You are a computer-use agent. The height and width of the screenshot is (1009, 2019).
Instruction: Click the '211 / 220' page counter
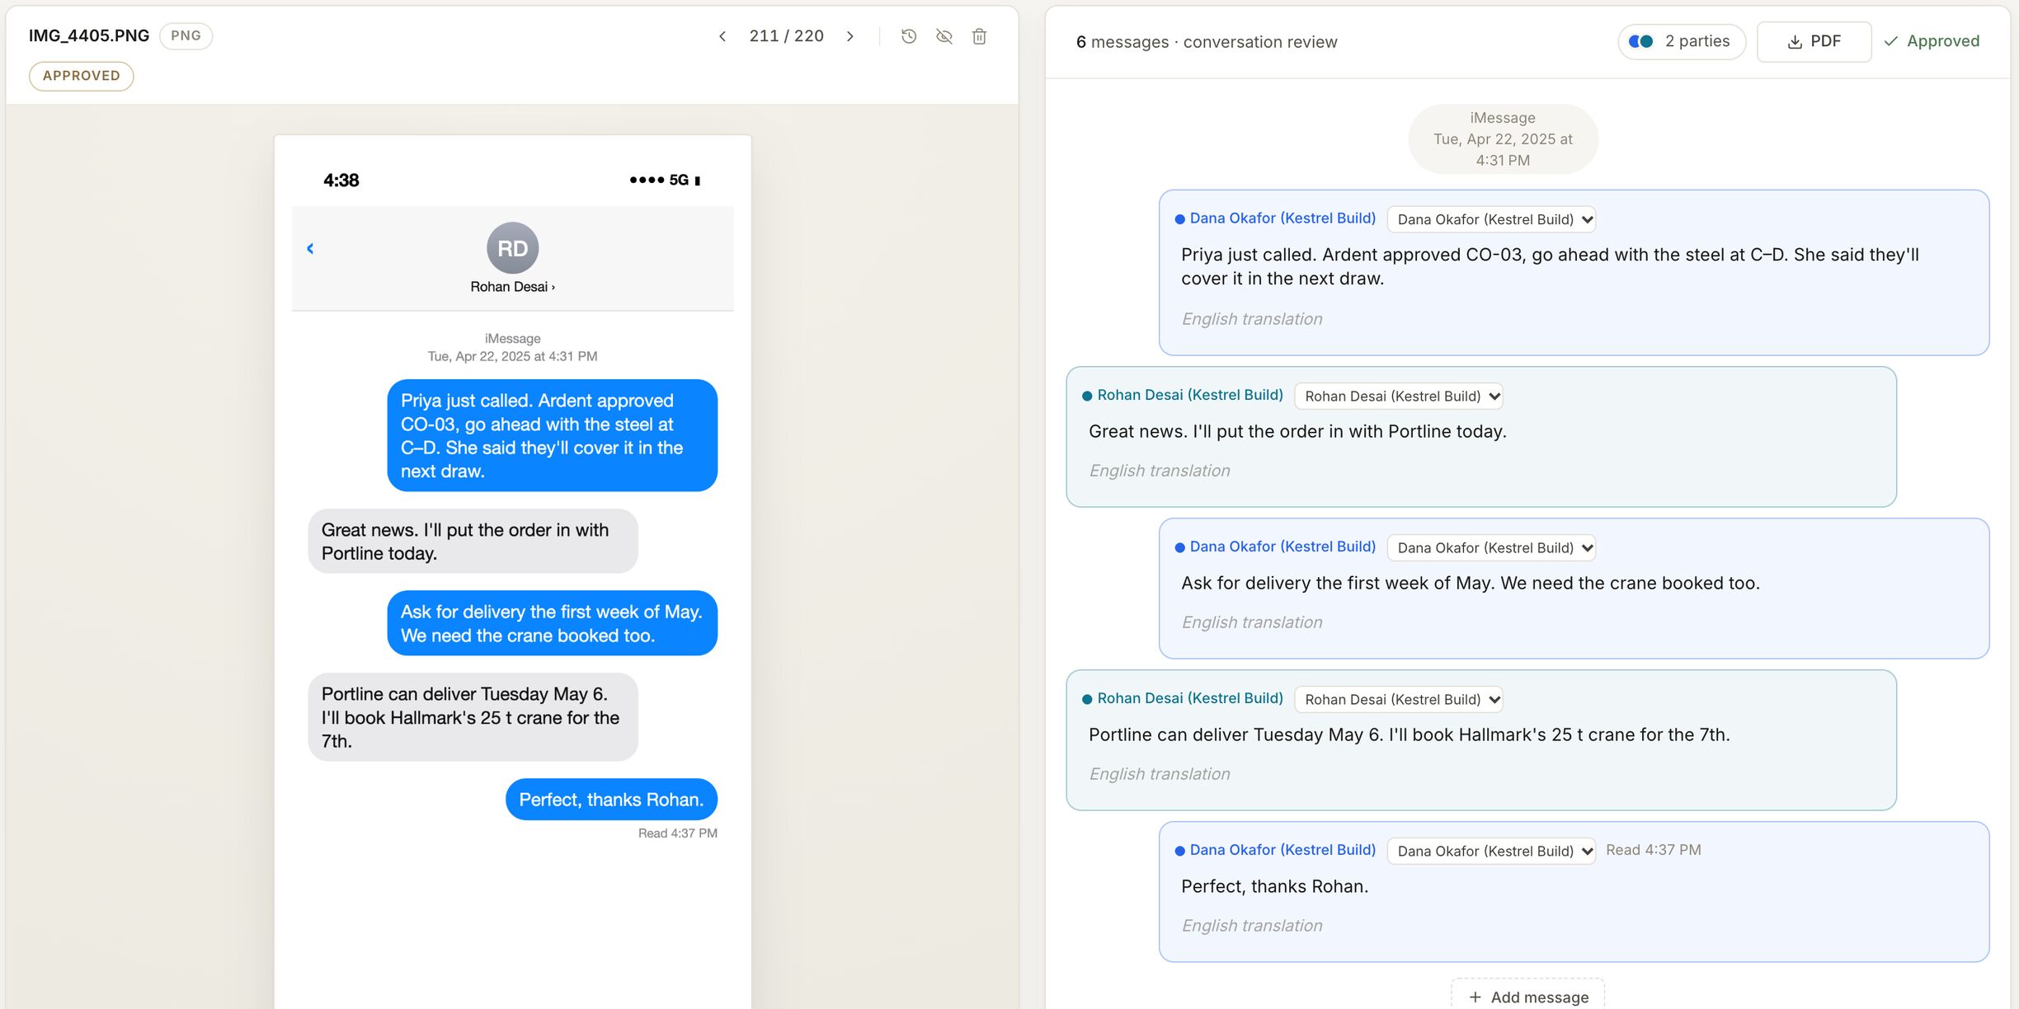[786, 36]
